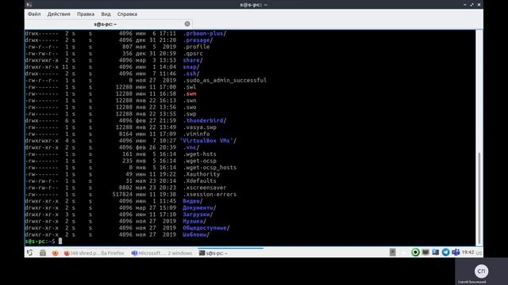Viewport: 508px width, 285px height.
Task: Click the .xsession-errors file name
Action: [x=210, y=194]
